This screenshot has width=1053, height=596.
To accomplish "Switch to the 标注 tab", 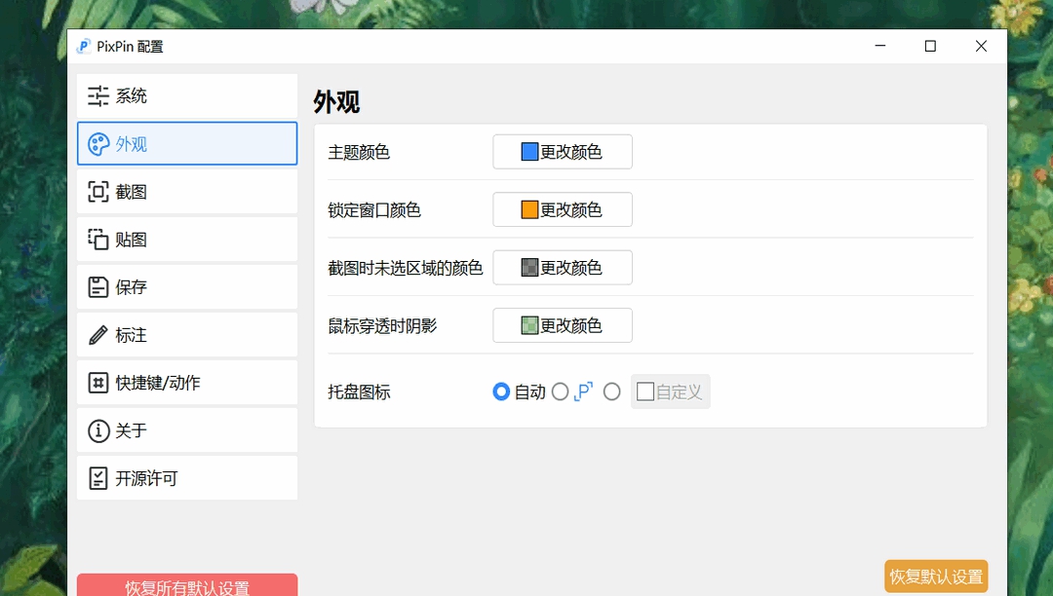I will (187, 335).
